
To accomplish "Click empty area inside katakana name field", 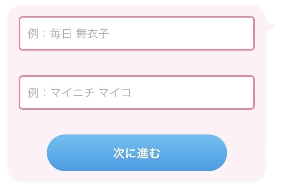I will tap(192, 93).
